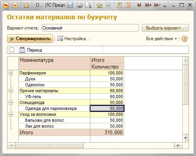Viewport: 196px width, 156px height.
Task: Select the Количество header cell
Action: click(x=107, y=67)
